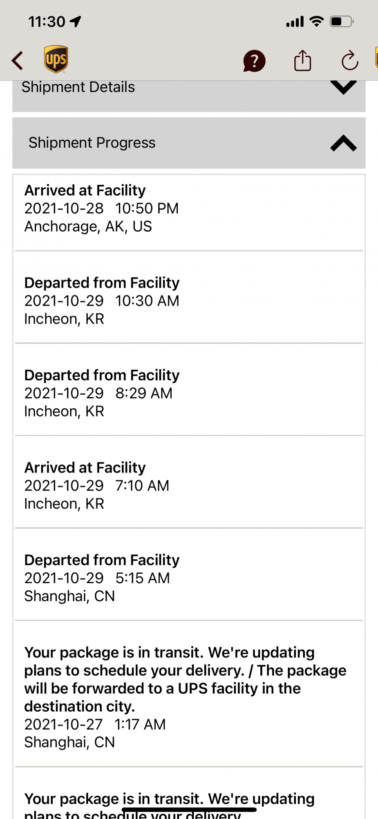Tap the Shipment Progress header

pos(92,143)
